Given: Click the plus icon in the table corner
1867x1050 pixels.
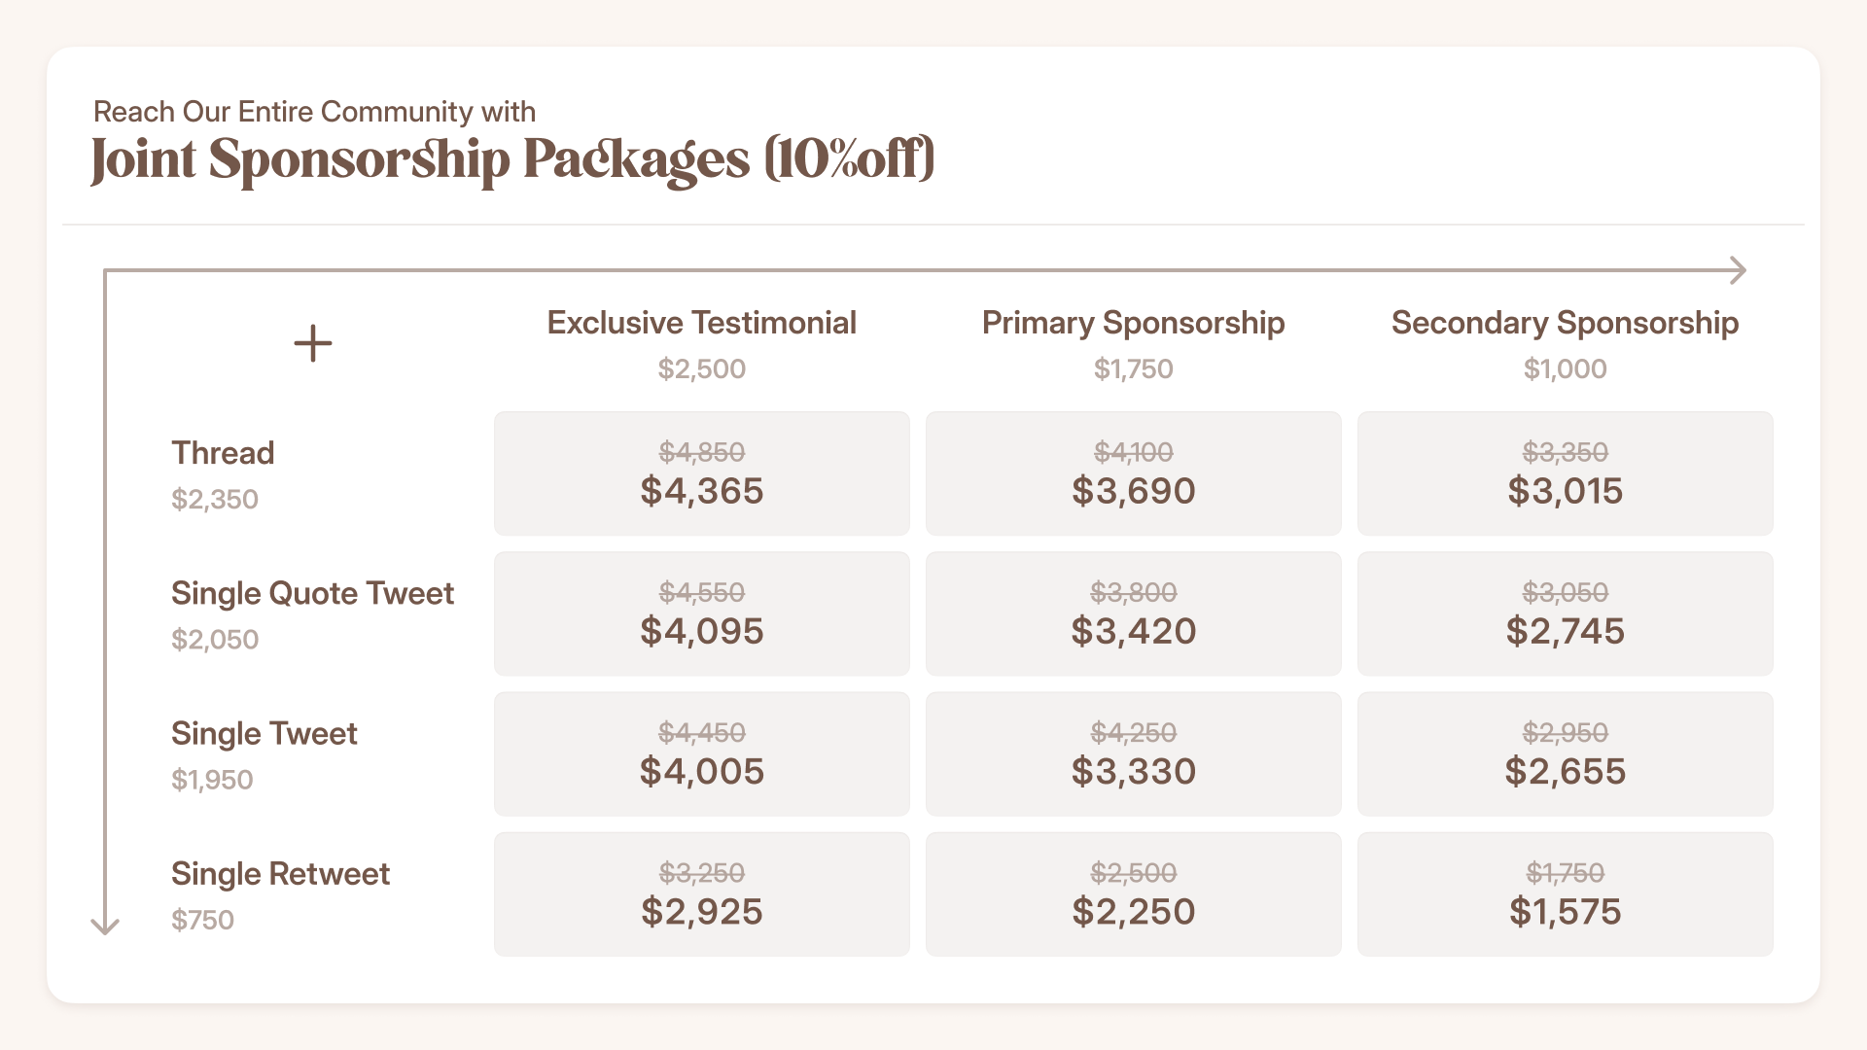Looking at the screenshot, I should [313, 343].
